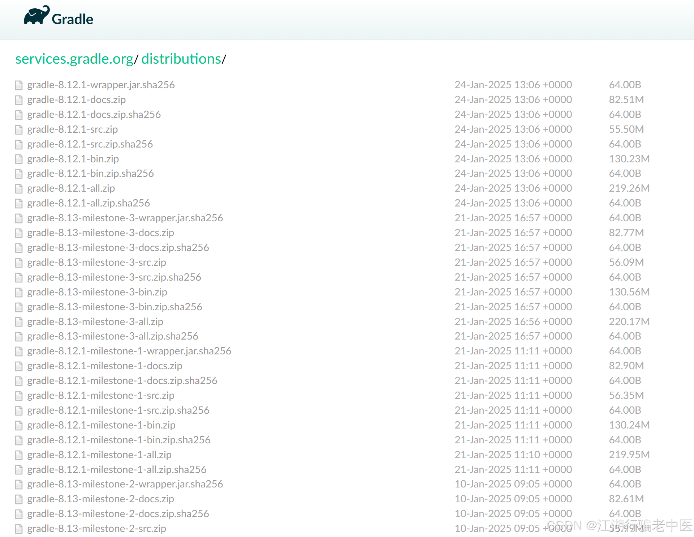This screenshot has height=537, width=694.
Task: Click file icon beside gradle-8.13-milestone-2-docs.zip
Action: click(x=19, y=499)
